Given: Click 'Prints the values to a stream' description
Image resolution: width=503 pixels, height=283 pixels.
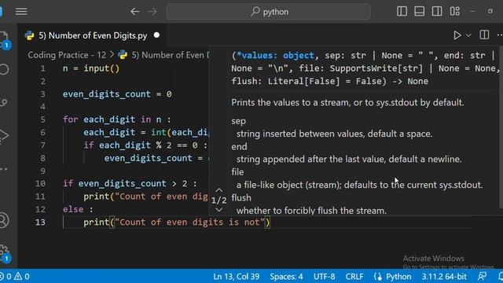Looking at the screenshot, I should point(347,103).
